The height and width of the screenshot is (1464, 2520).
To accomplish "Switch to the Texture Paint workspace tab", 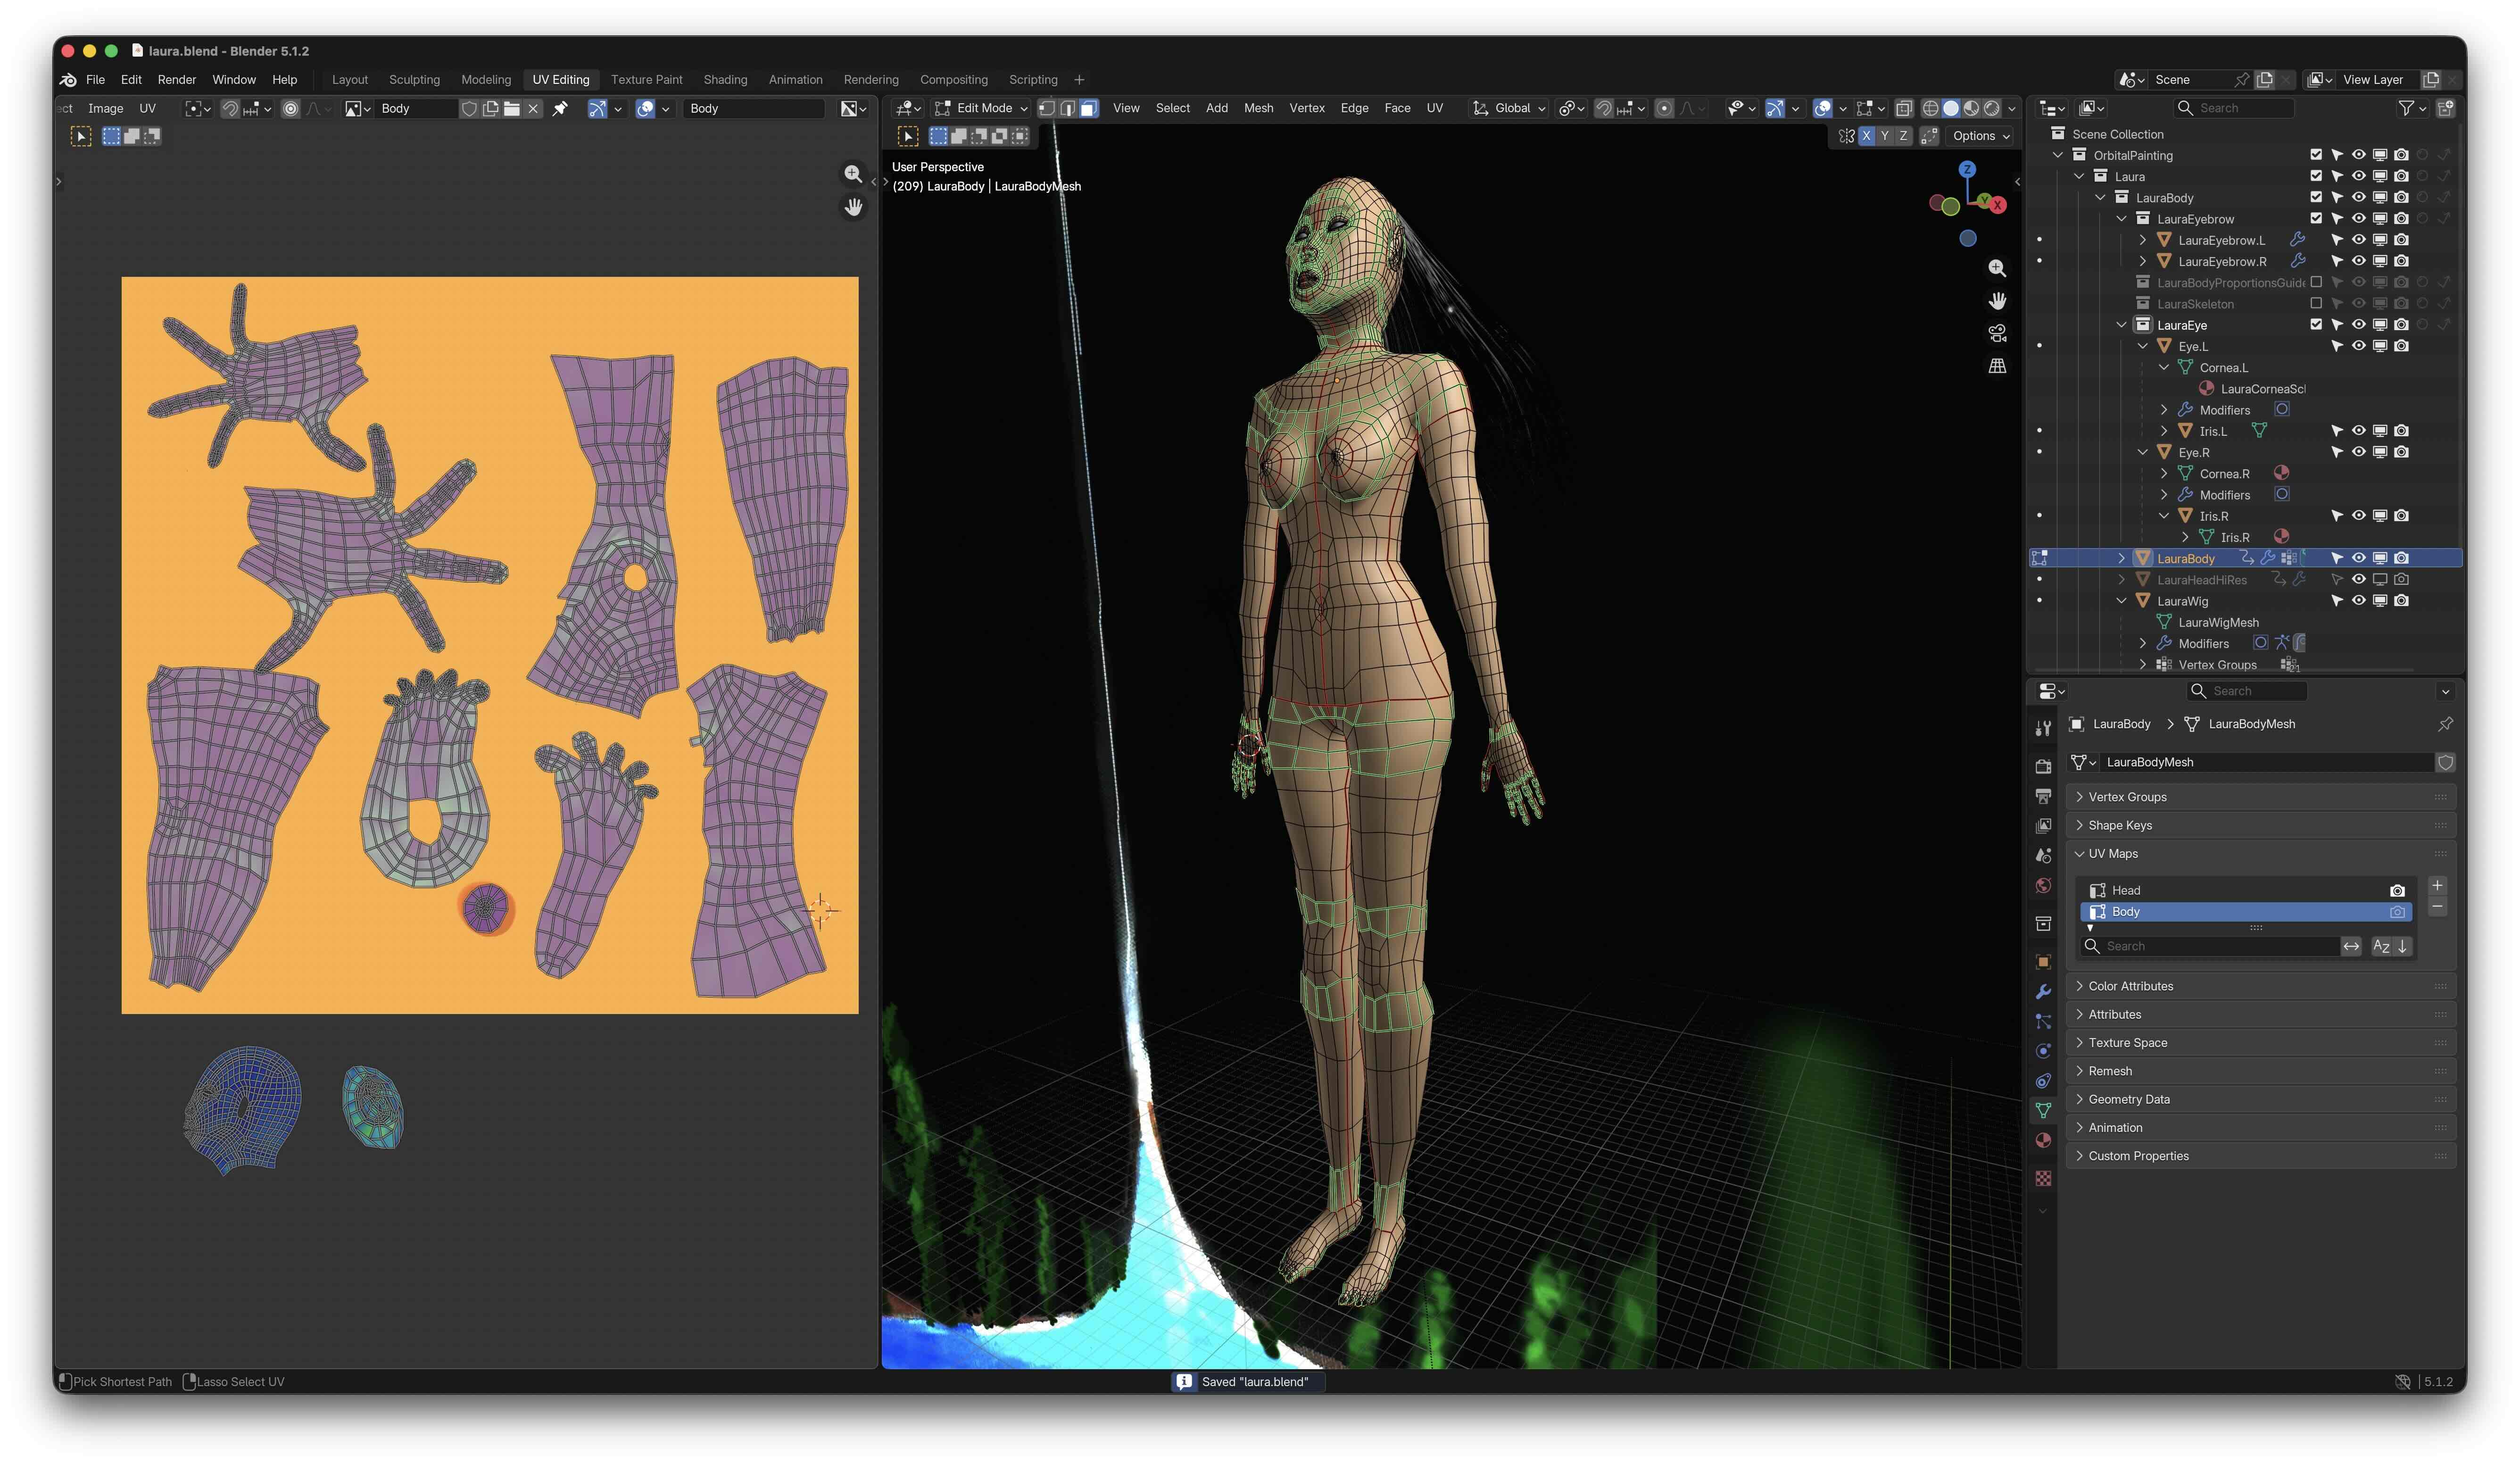I will 646,80.
